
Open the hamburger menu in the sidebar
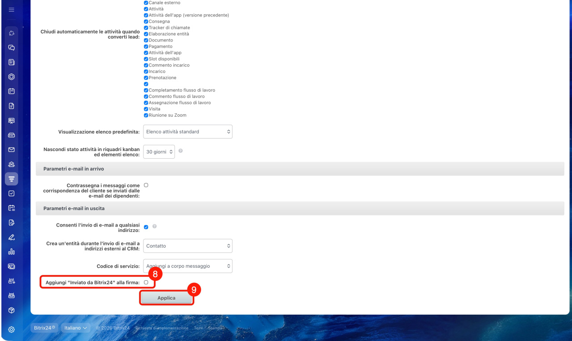(x=12, y=9)
